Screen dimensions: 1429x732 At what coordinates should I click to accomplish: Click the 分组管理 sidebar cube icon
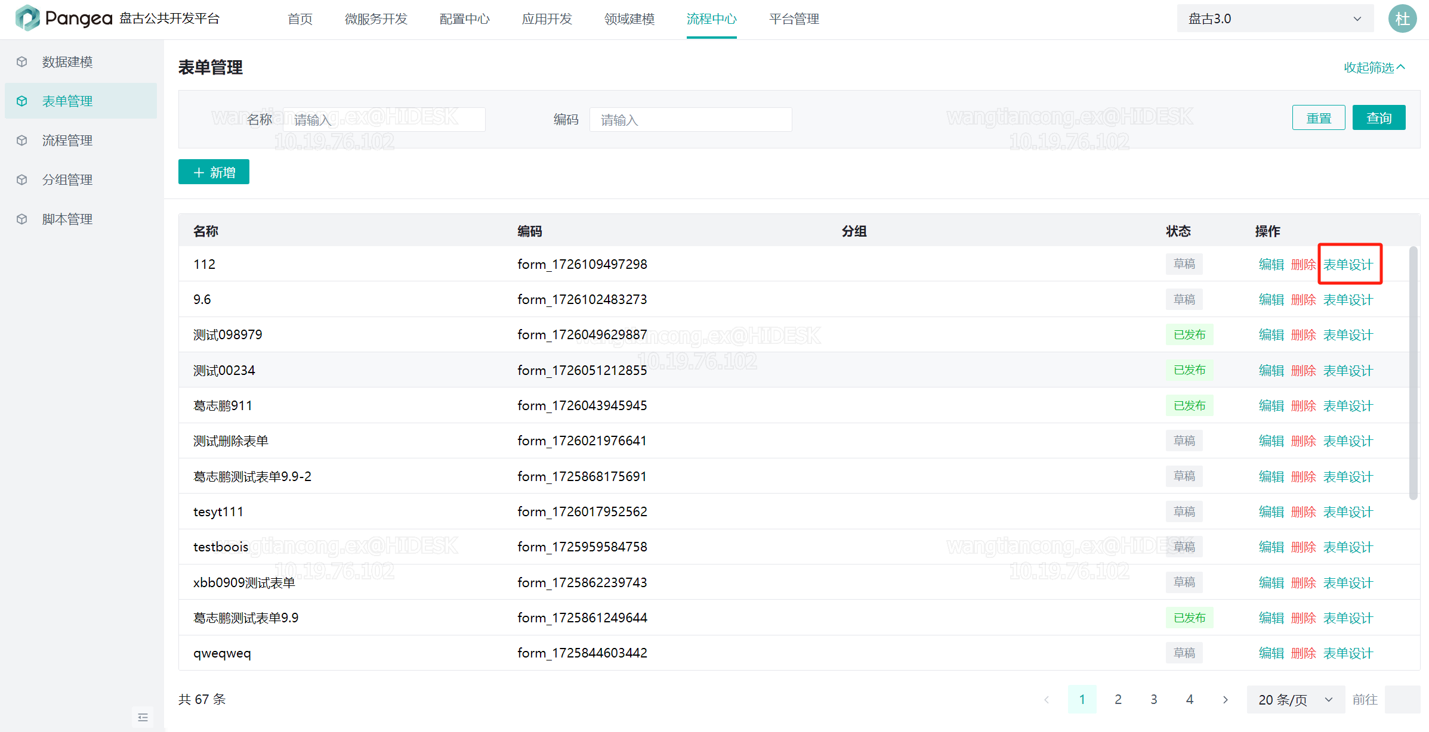click(22, 180)
